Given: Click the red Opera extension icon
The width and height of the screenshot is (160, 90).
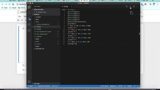Looking at the screenshot, I should tap(145, 4).
